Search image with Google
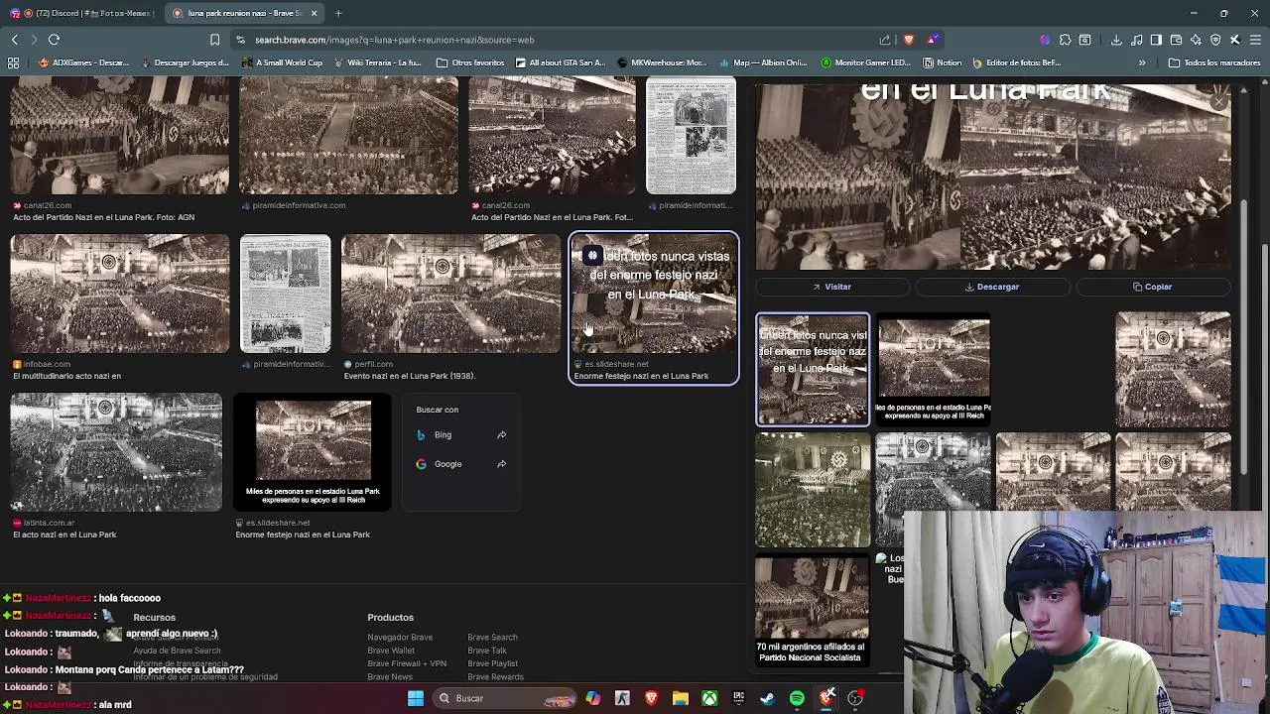The width and height of the screenshot is (1270, 714). coord(461,464)
